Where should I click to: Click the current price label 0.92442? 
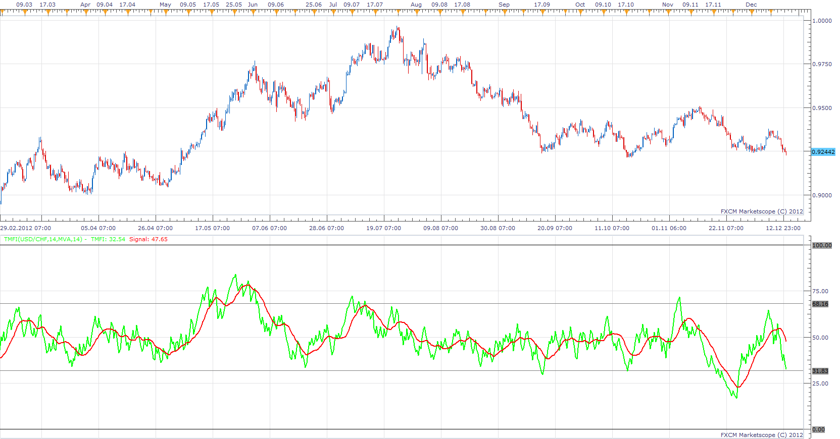coord(823,152)
